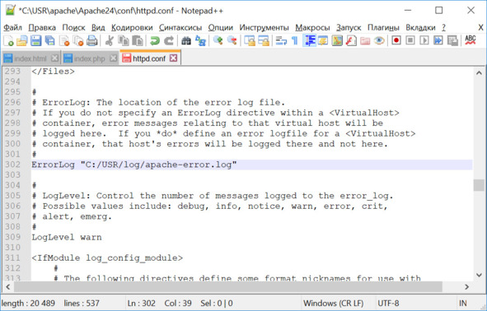Switch to the index.html tab

[30, 58]
